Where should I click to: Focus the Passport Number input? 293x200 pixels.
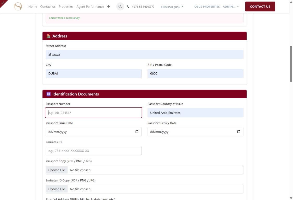(x=94, y=113)
